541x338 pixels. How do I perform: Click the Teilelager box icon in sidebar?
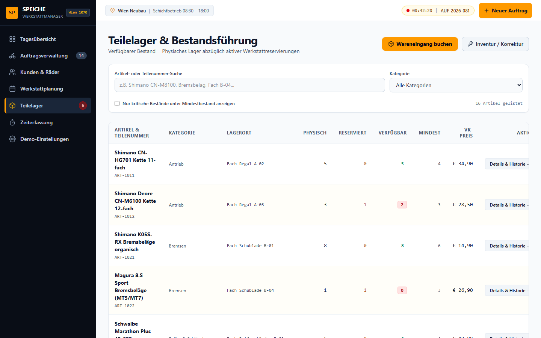pos(12,106)
